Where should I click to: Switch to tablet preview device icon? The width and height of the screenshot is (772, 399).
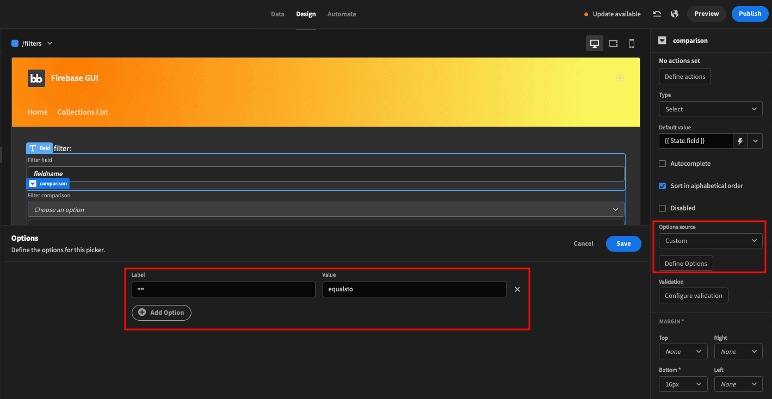click(x=613, y=43)
